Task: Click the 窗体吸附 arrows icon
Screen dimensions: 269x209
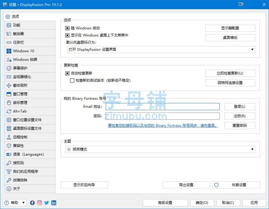Action: [x=9, y=85]
